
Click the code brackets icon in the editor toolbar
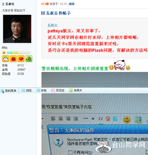coord(101,119)
